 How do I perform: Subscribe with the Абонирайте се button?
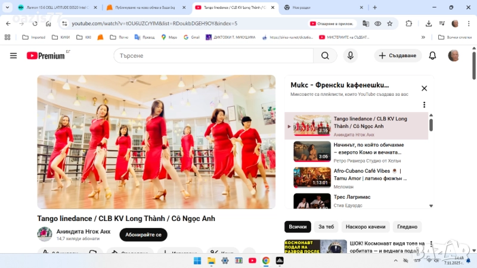143,235
